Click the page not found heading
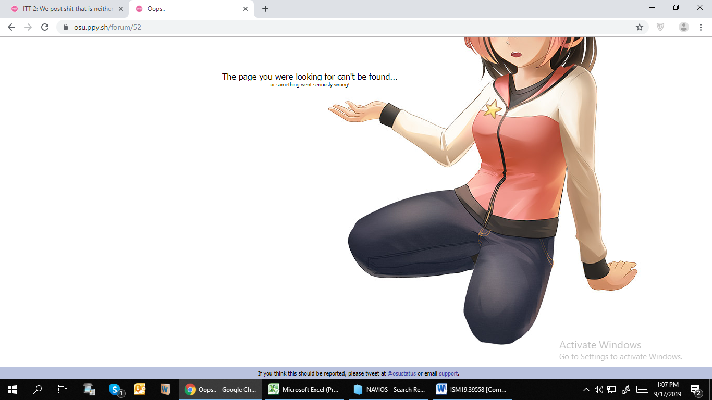The height and width of the screenshot is (400, 712). 310,77
